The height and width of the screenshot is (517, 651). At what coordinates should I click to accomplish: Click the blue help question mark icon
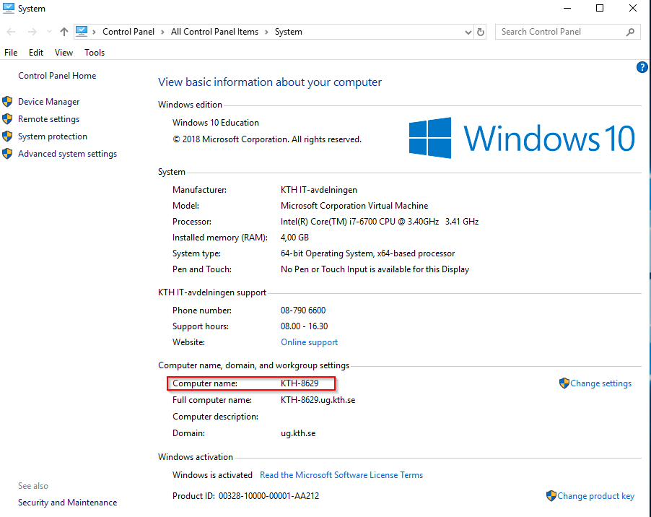point(642,67)
